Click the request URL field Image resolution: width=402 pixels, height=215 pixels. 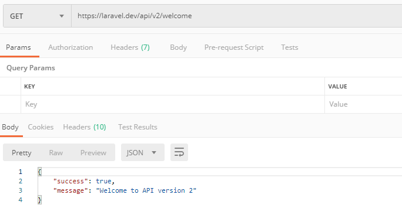tap(237, 16)
